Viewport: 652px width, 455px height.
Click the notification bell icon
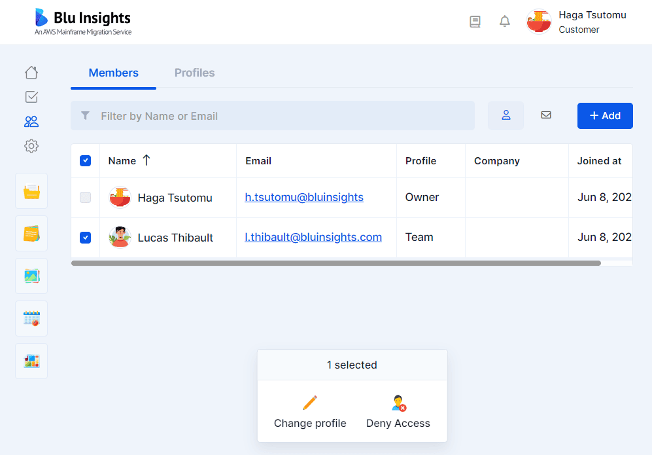pos(505,22)
